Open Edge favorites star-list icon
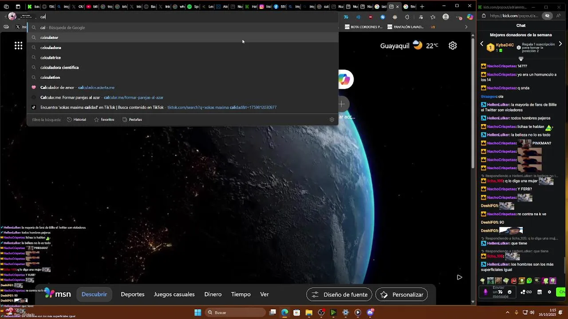The image size is (568, 319). [x=433, y=17]
